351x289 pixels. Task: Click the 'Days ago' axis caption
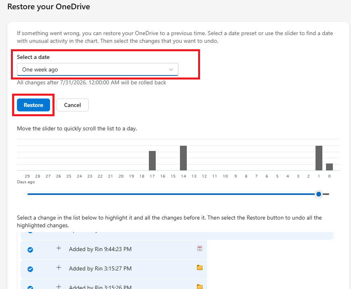26,182
